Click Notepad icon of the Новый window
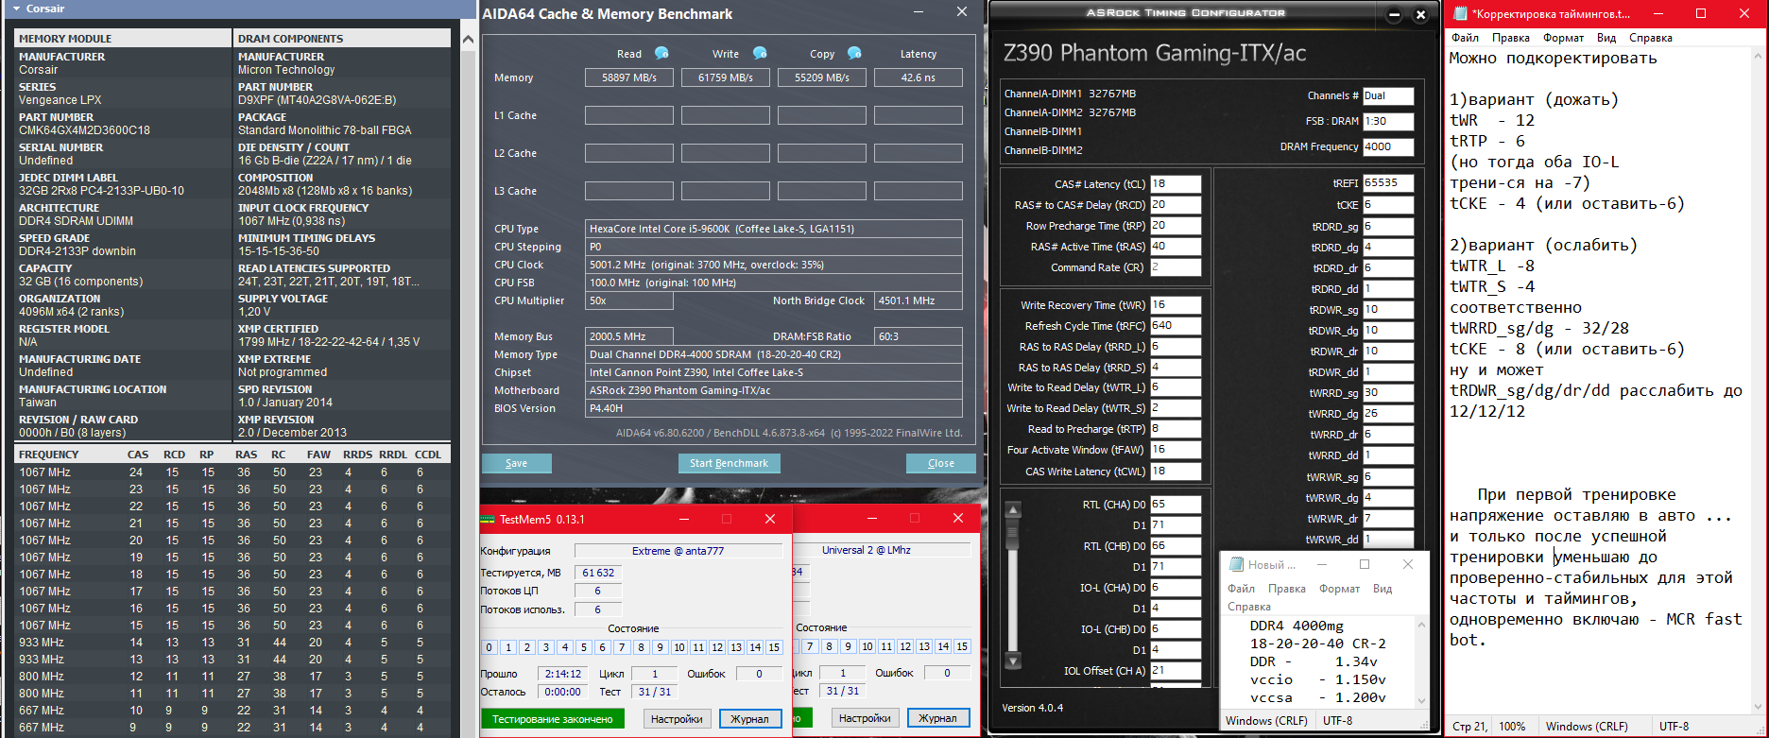This screenshot has width=1769, height=738. pos(1236,564)
